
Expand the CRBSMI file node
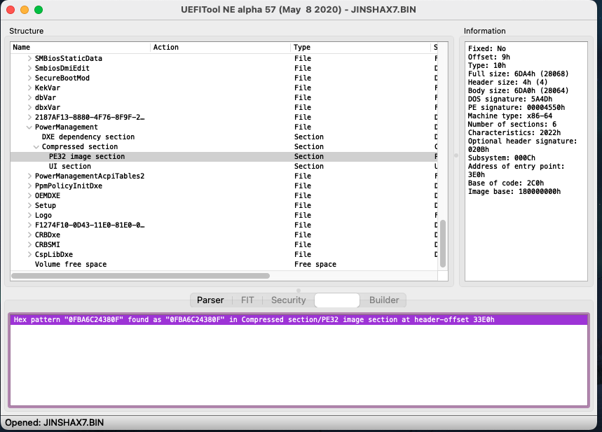pyautogui.click(x=29, y=244)
